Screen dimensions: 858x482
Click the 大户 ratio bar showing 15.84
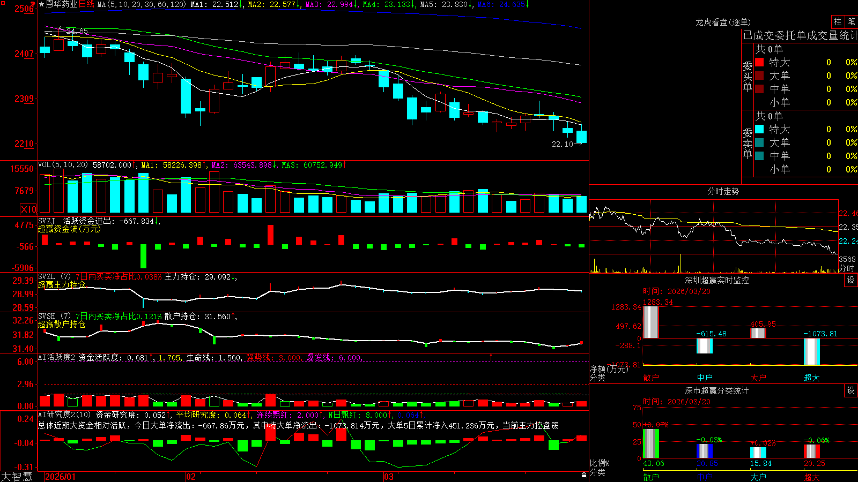(x=758, y=453)
